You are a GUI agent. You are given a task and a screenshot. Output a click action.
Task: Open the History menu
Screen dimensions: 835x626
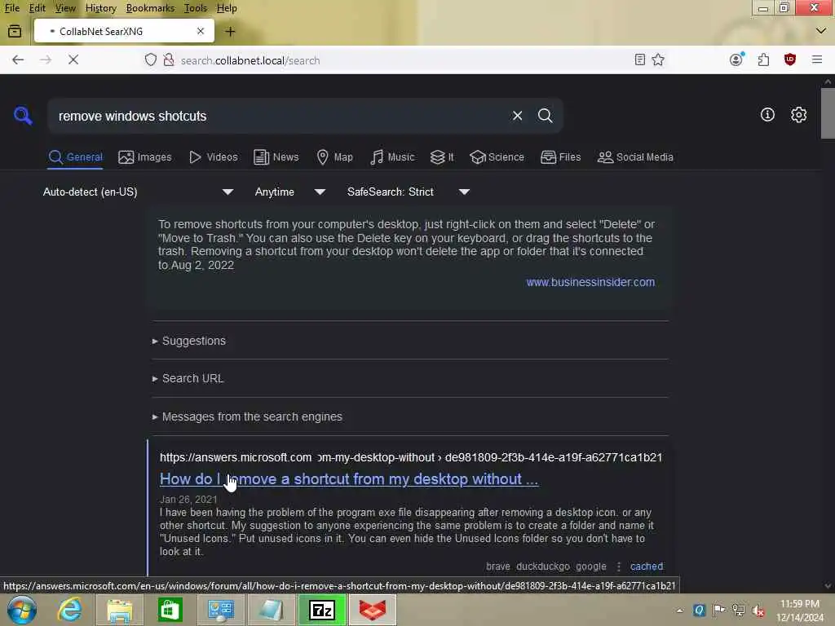pyautogui.click(x=100, y=8)
